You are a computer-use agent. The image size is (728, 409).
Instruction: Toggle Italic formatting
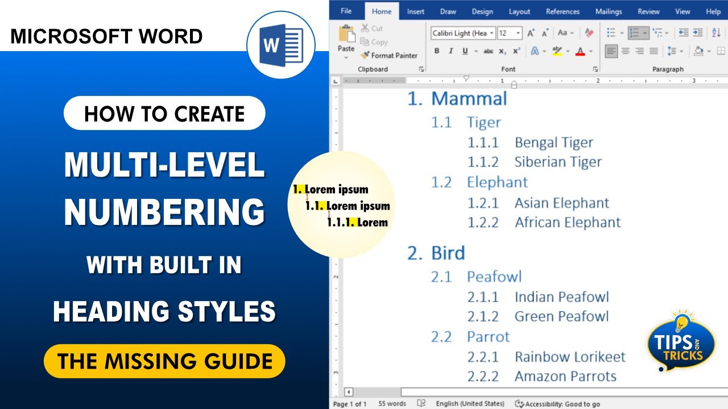tap(450, 51)
